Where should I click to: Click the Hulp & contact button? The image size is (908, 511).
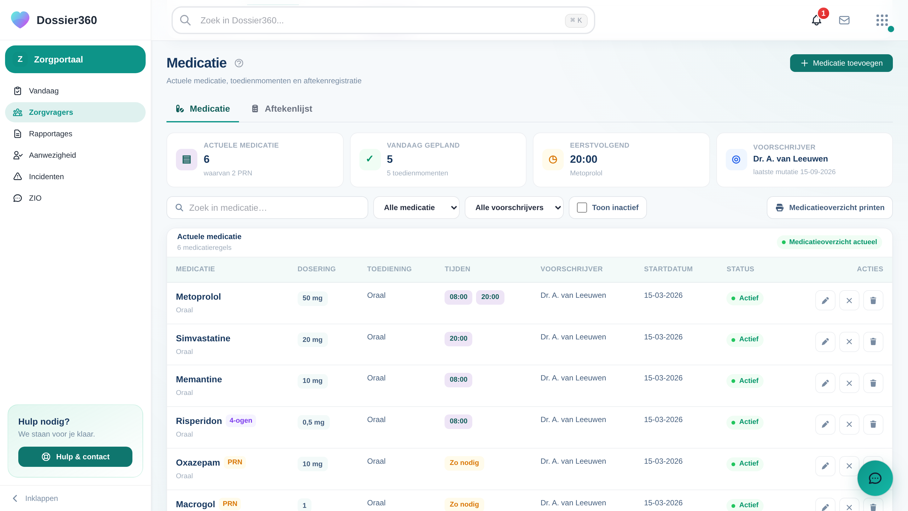[x=75, y=456]
